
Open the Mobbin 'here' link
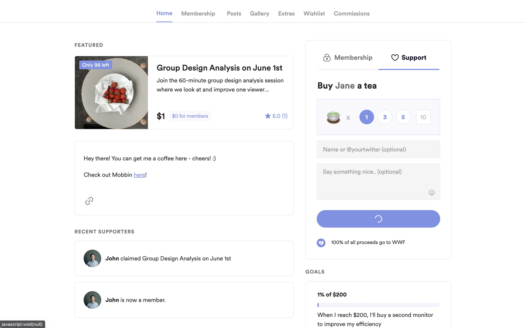click(139, 175)
